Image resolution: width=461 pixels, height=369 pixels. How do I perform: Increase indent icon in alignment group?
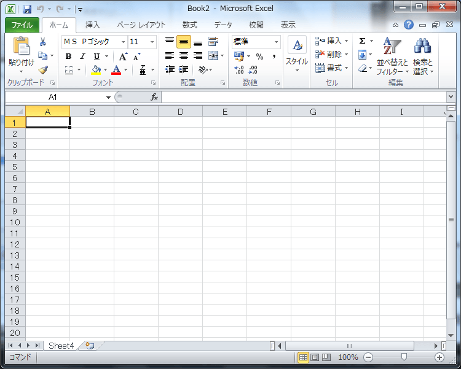point(184,69)
